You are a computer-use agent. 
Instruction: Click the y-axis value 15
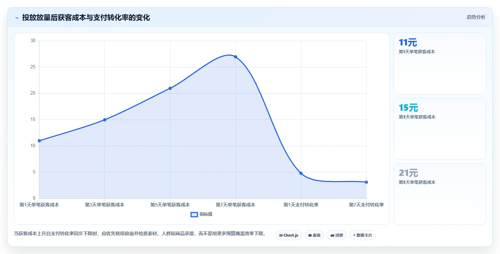pyautogui.click(x=33, y=120)
